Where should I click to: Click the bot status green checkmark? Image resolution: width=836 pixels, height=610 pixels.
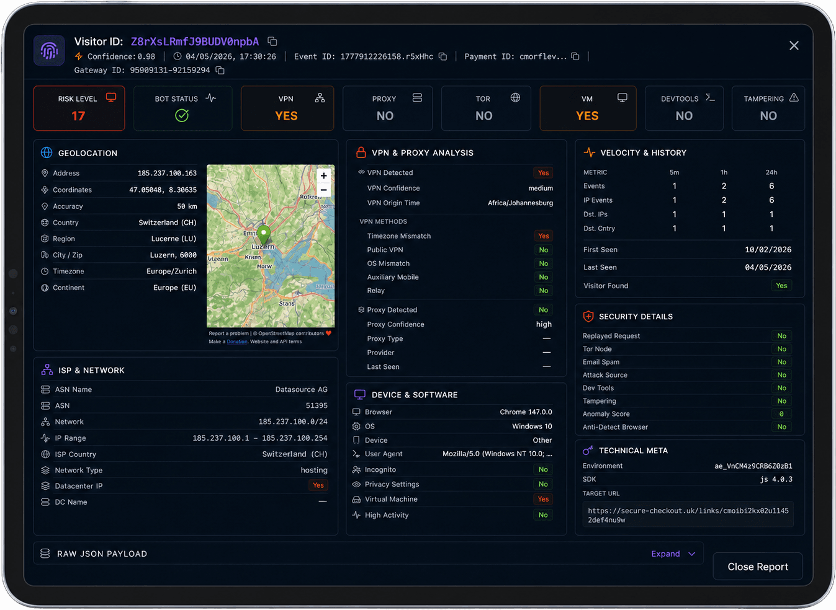182,115
